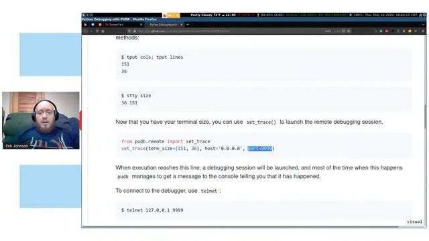This screenshot has width=429, height=241.
Task: Reset the page zoom level indicator
Action: [x=328, y=31]
